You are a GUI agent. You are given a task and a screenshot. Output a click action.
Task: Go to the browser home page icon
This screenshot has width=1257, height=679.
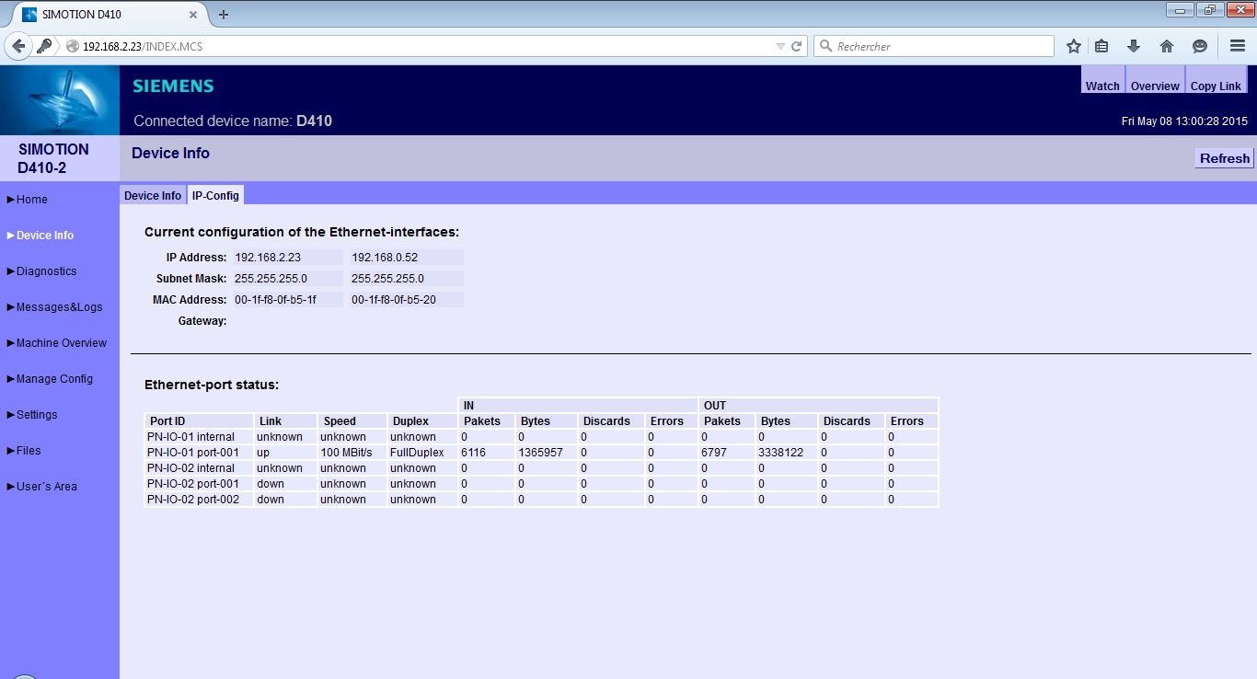pyautogui.click(x=1167, y=46)
